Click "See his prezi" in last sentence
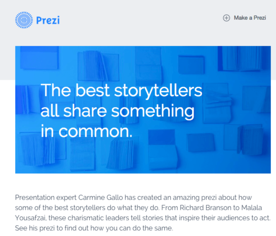The width and height of the screenshot is (276, 236). [x=32, y=228]
